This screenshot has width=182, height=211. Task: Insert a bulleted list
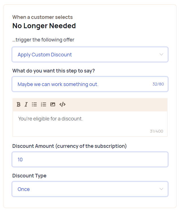pos(34,104)
